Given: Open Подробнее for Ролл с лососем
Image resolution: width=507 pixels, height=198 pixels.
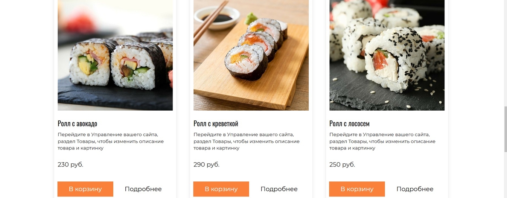Looking at the screenshot, I should point(415,189).
